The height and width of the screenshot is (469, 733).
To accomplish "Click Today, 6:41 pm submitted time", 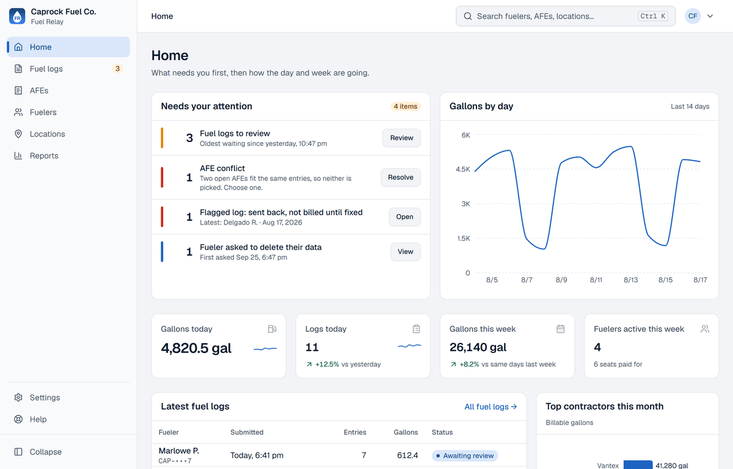I will (257, 456).
